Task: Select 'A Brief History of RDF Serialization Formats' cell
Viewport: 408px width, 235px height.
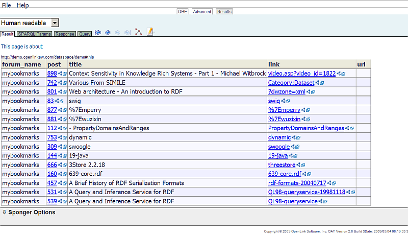Action: (x=167, y=183)
